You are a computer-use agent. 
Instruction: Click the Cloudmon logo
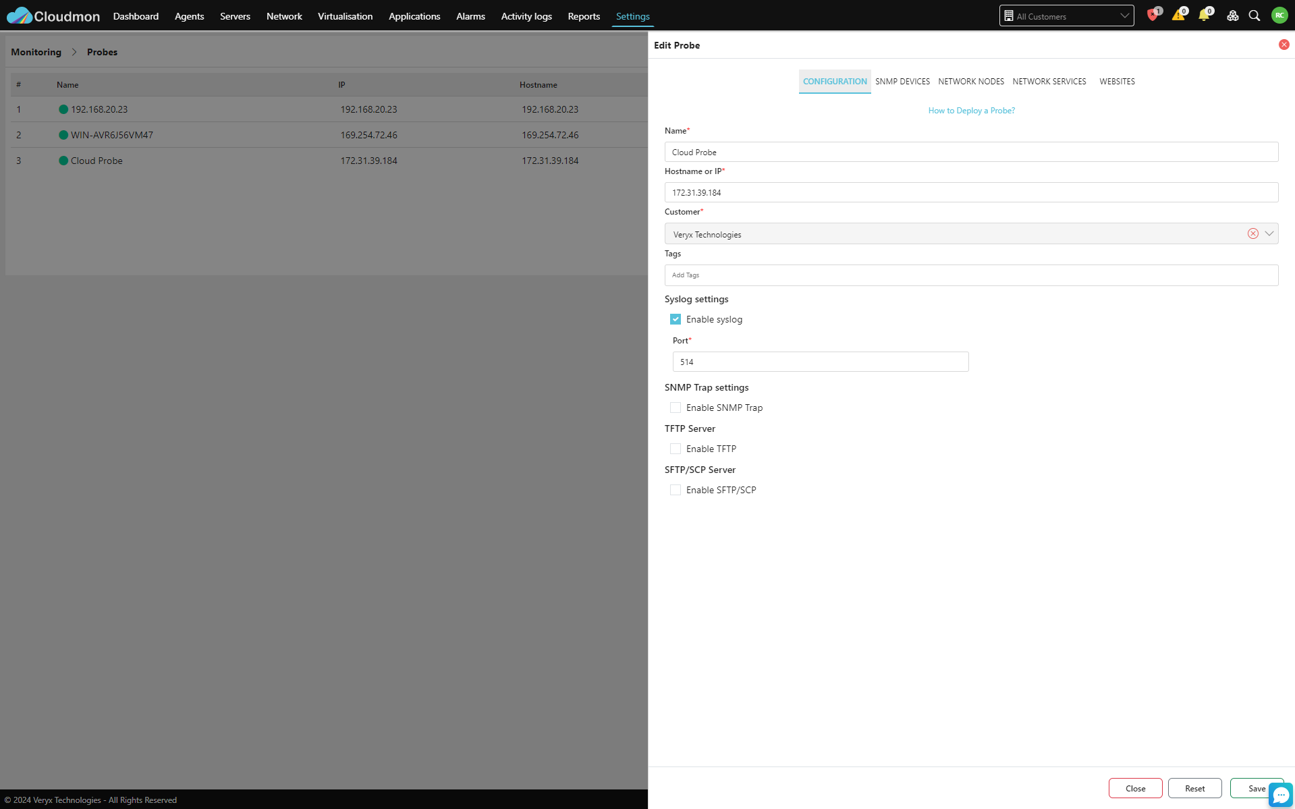click(53, 16)
